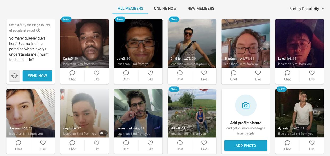
Task: Show the All Members tab
Action: click(130, 9)
